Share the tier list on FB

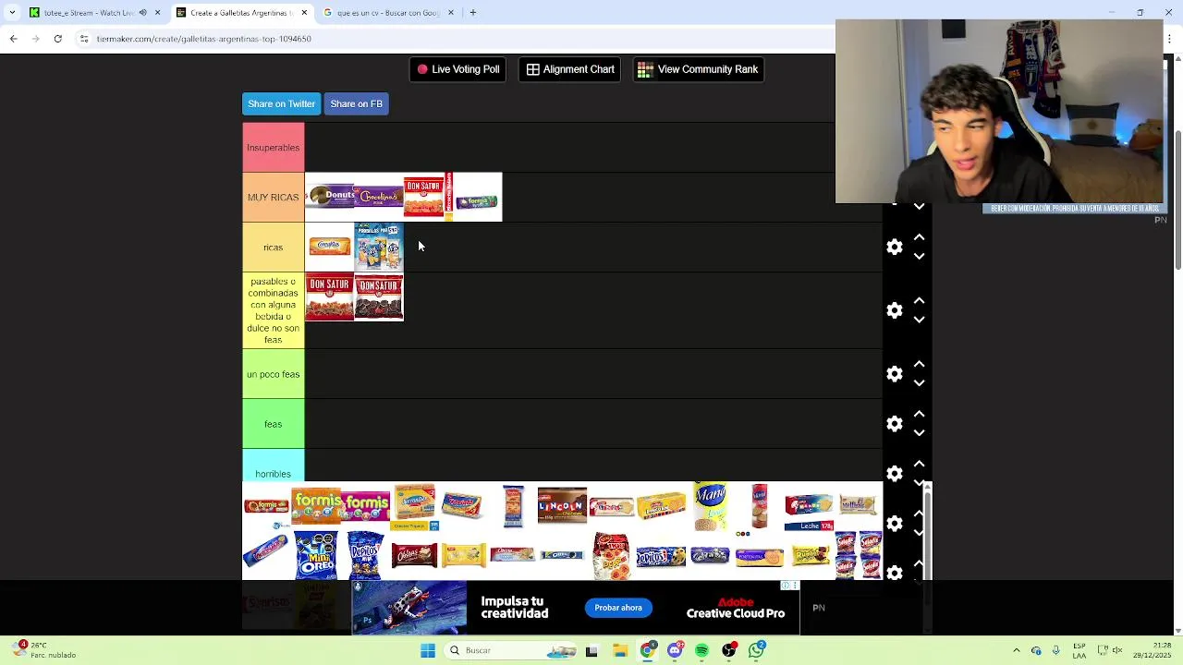coord(356,103)
